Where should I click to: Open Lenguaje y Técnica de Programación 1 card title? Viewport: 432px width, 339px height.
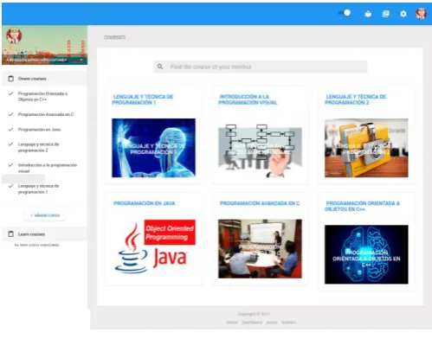tap(143, 99)
